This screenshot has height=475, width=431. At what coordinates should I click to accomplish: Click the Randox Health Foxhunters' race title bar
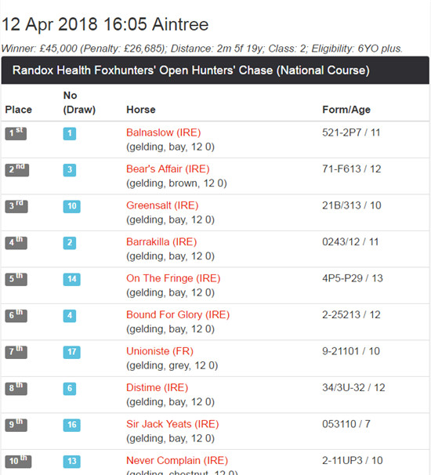coord(215,71)
